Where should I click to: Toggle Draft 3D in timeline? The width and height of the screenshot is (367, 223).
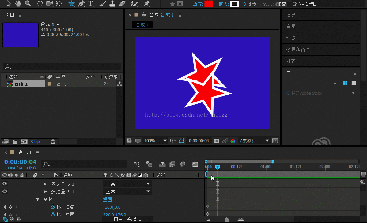(x=149, y=164)
